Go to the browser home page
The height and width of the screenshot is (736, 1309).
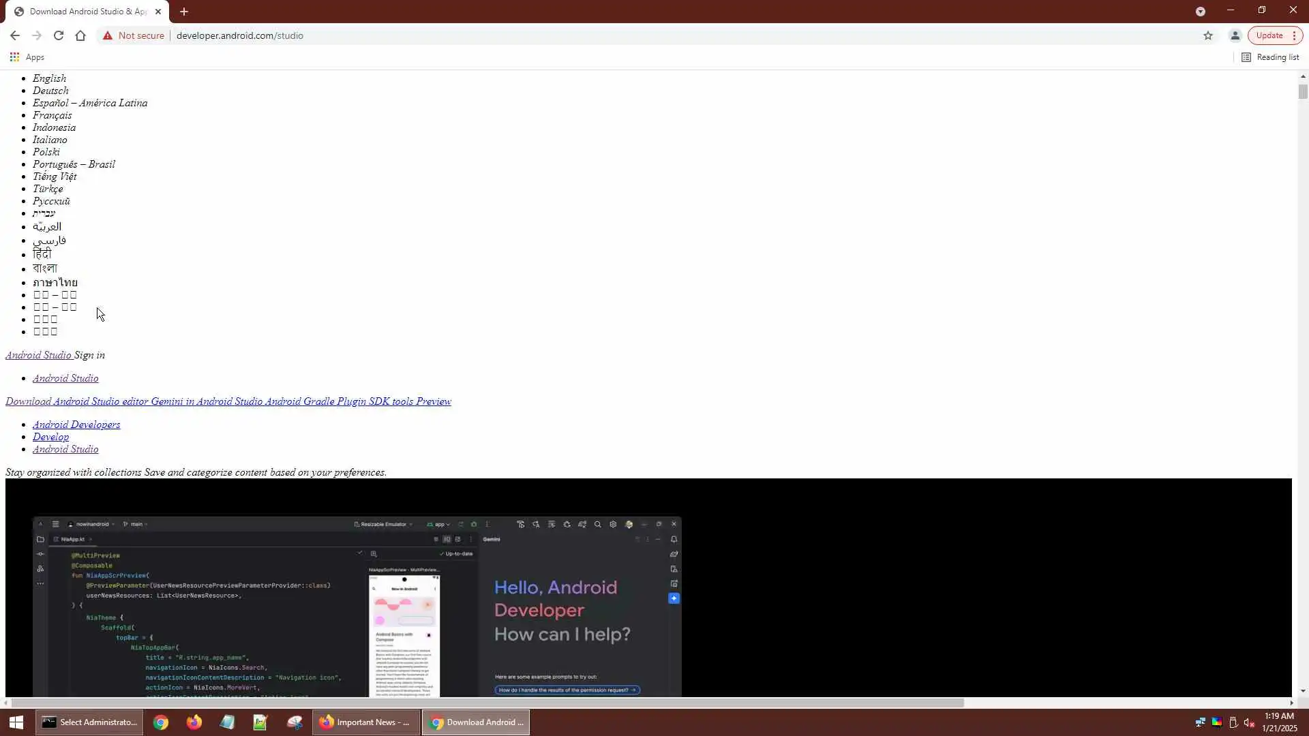[x=80, y=35]
